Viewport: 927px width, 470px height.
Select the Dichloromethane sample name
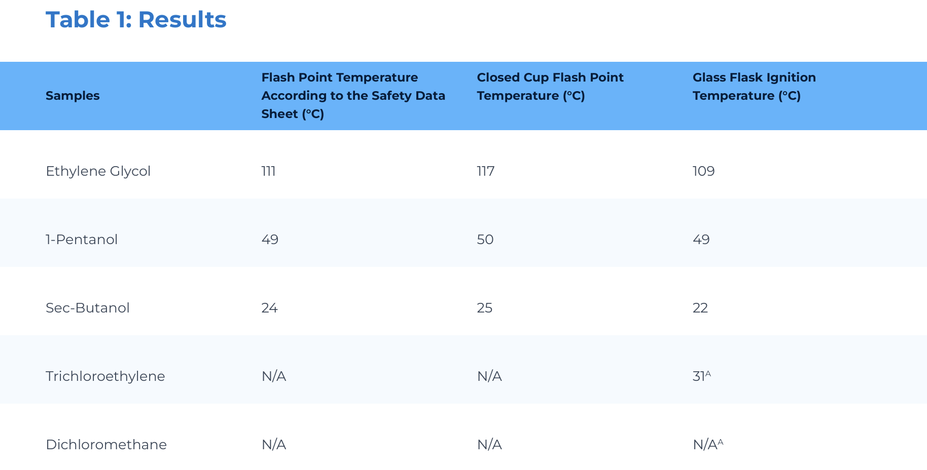(x=106, y=444)
